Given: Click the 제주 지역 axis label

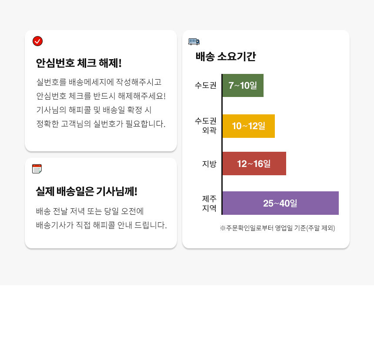Looking at the screenshot, I should click(209, 203).
